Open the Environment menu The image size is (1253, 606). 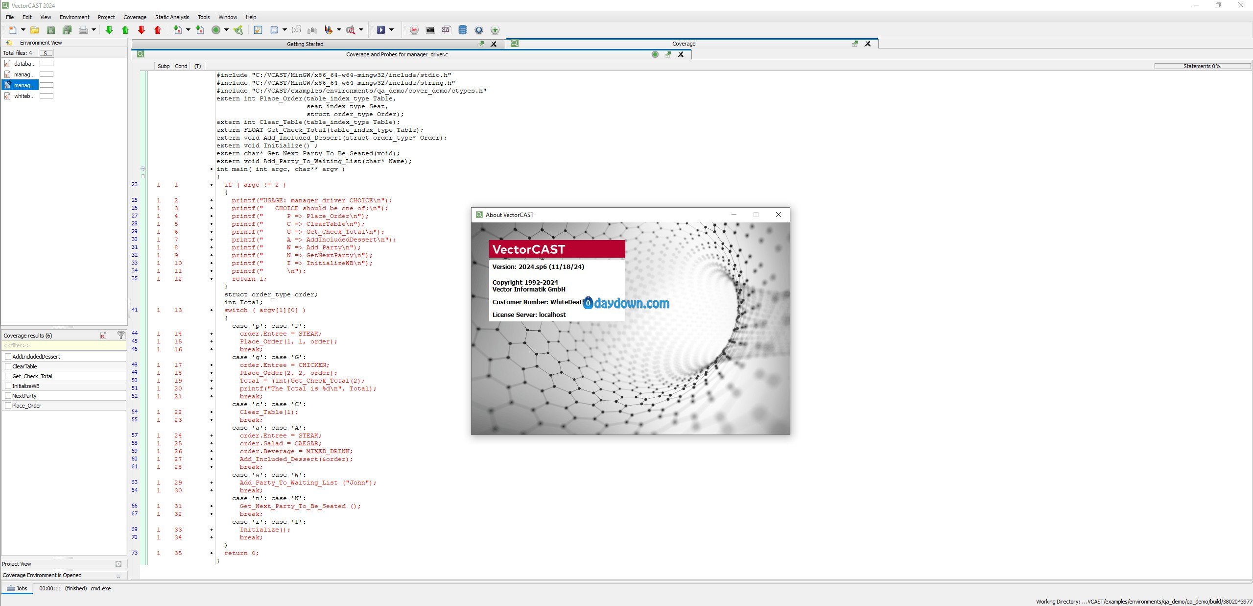click(74, 17)
